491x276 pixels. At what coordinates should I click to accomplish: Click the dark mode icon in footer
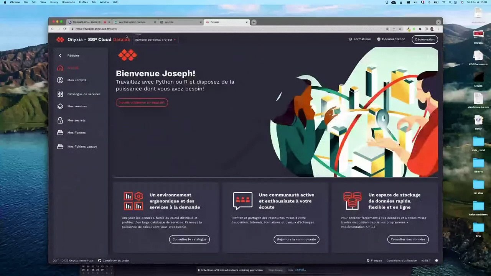(436, 261)
